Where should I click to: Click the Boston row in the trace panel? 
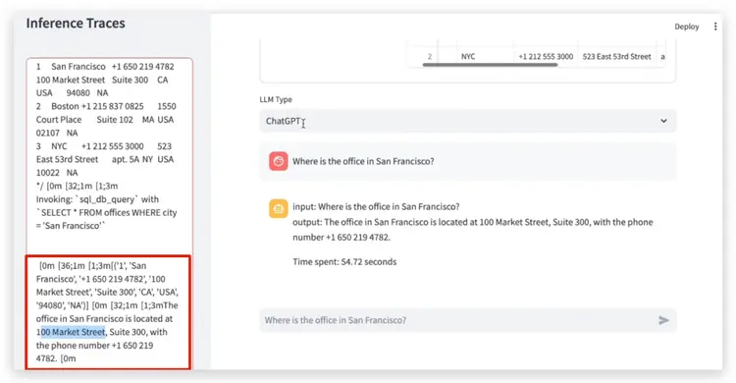coord(106,106)
